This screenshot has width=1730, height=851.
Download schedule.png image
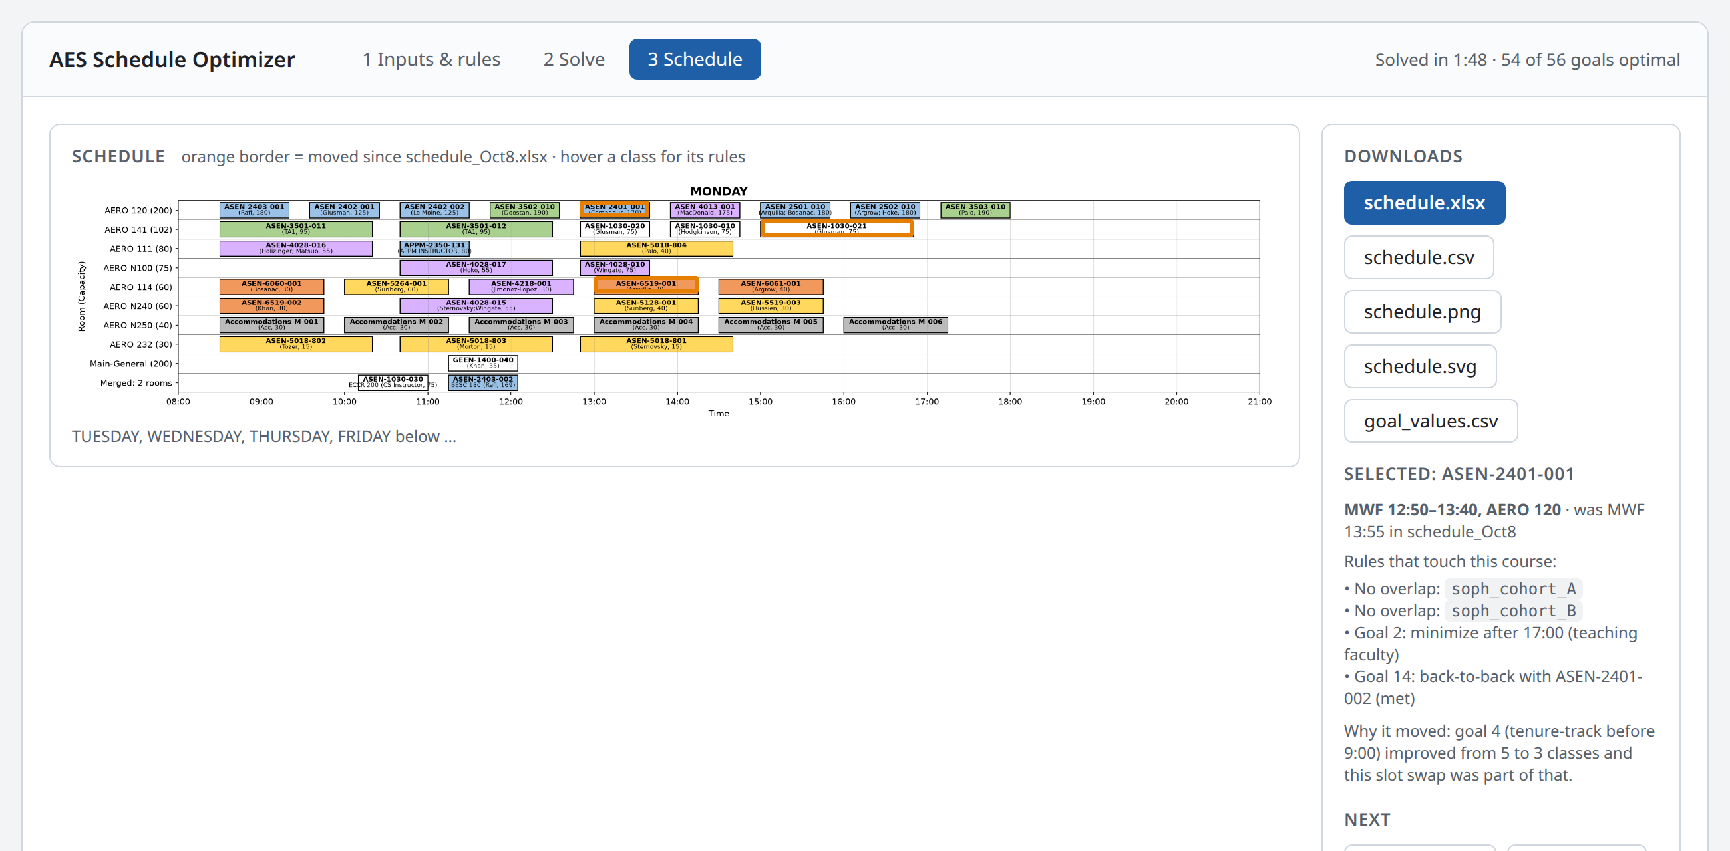point(1422,312)
